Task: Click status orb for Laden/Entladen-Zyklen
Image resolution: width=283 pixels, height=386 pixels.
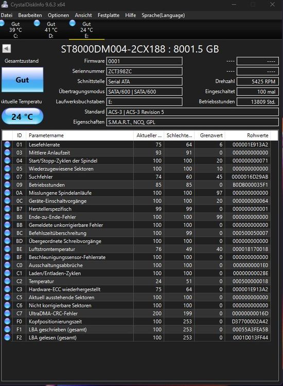Action: point(7,273)
